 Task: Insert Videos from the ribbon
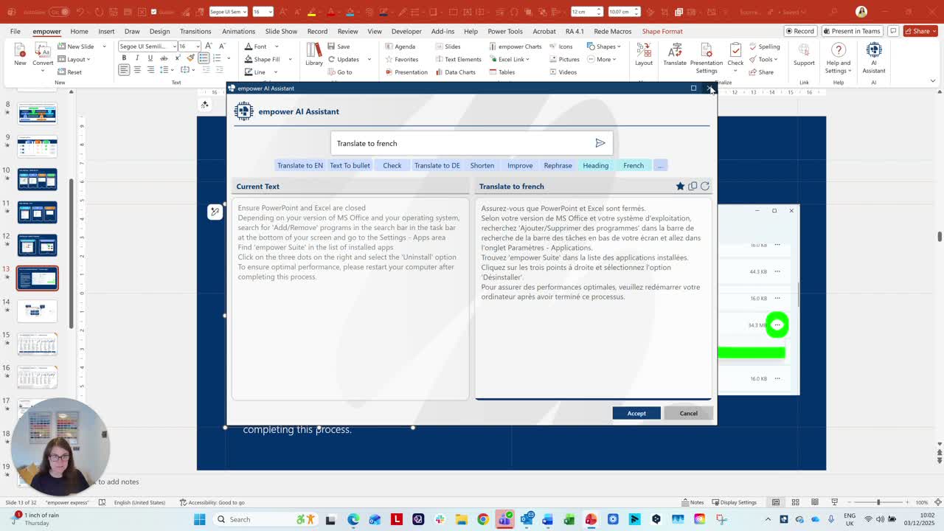pyautogui.click(x=563, y=72)
